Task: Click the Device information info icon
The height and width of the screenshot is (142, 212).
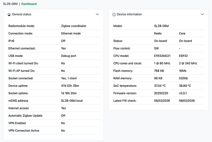Action: 114,14
